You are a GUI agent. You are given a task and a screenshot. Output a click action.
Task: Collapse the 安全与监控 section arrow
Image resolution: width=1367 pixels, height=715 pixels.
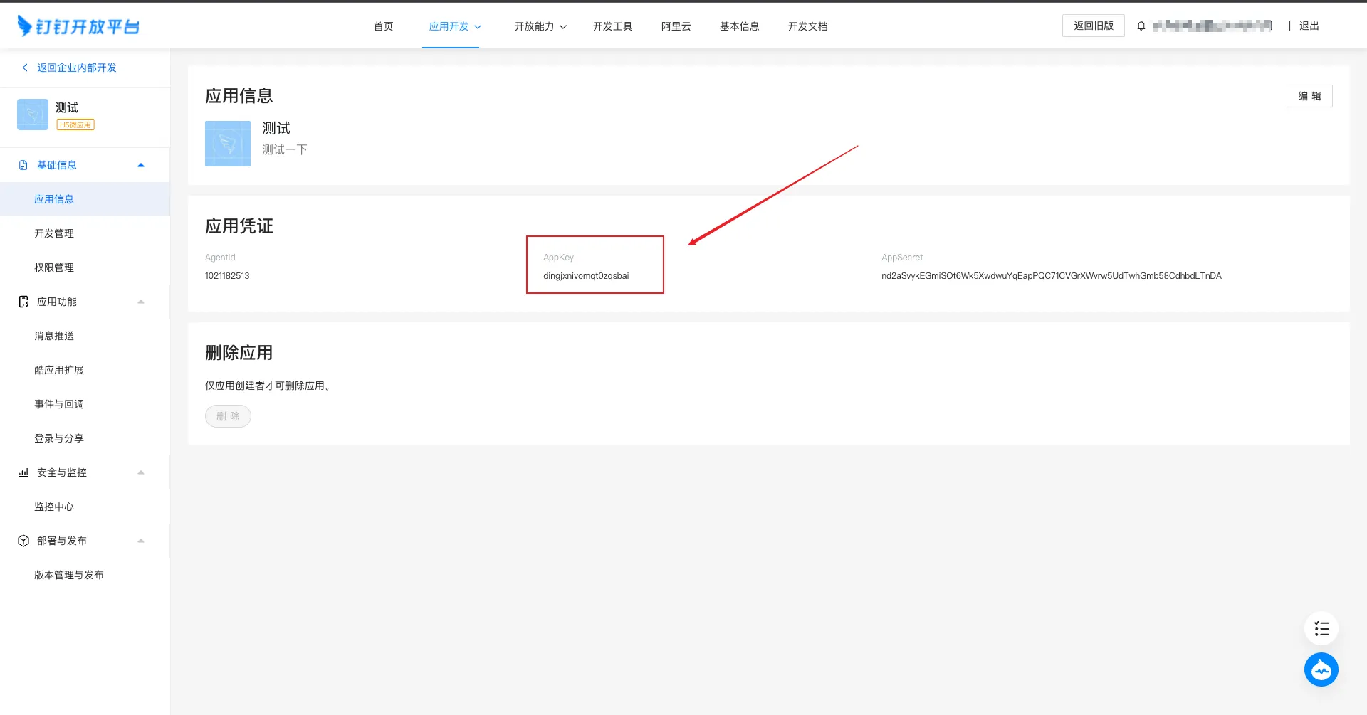click(141, 472)
